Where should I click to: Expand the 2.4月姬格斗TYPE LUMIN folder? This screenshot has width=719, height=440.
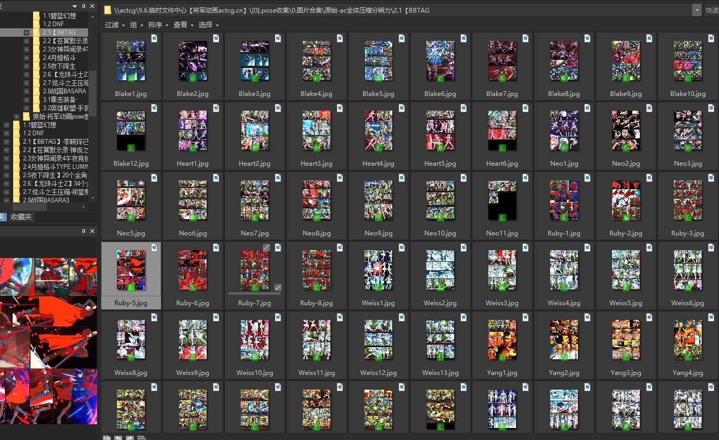pos(6,167)
